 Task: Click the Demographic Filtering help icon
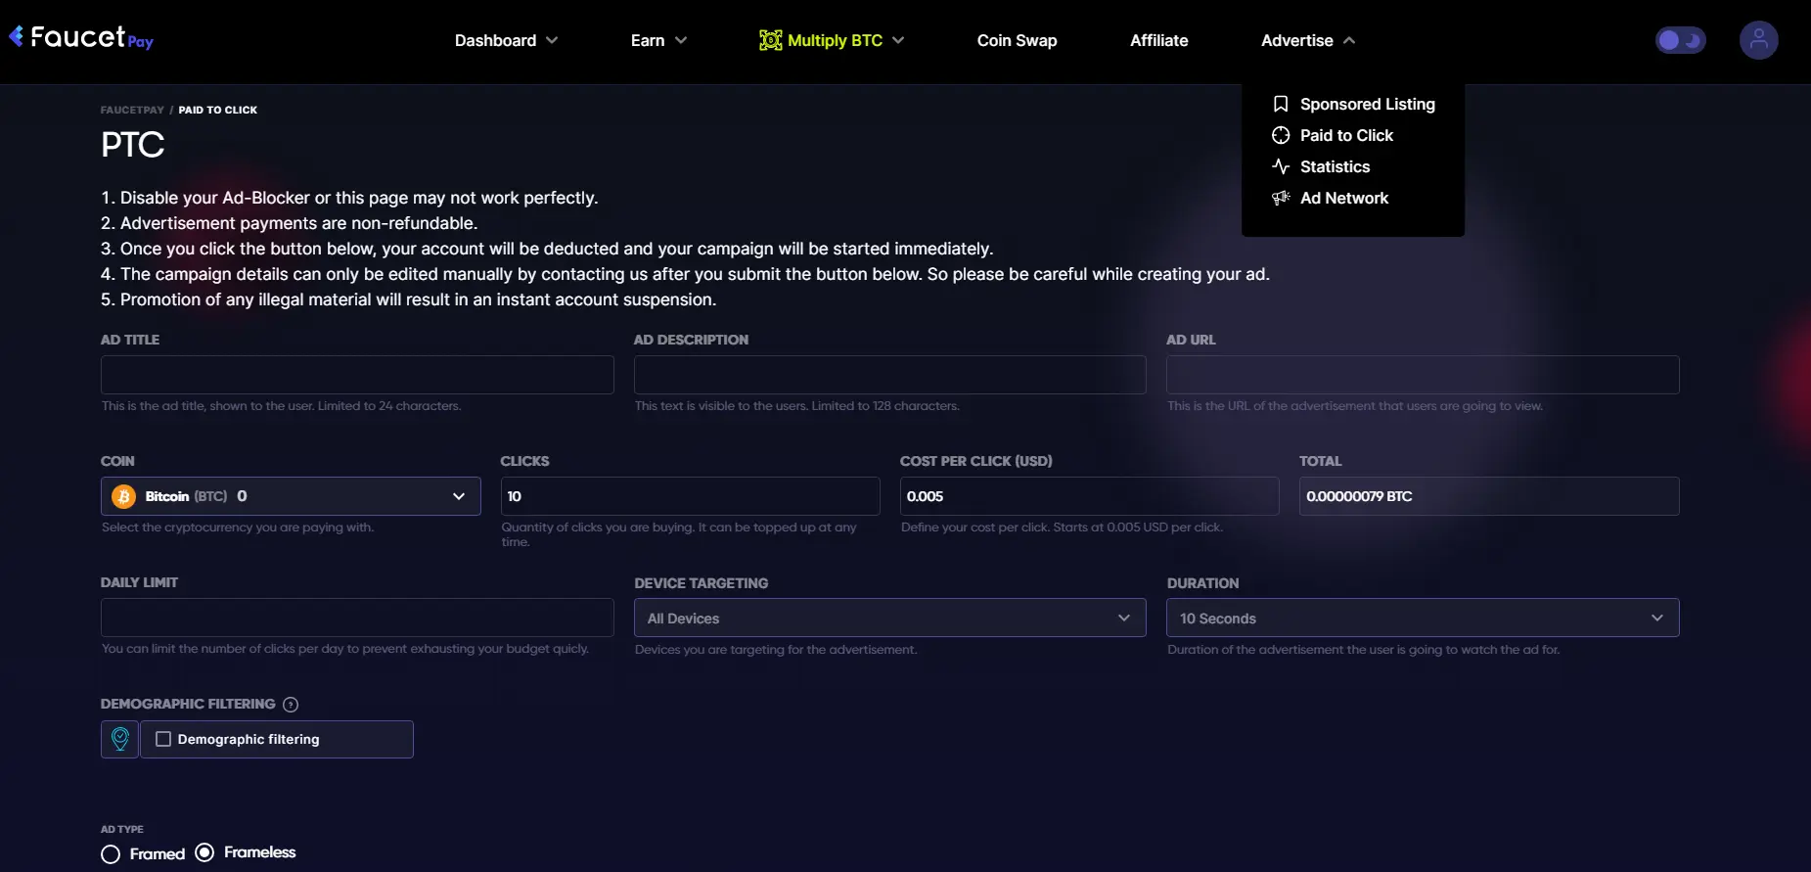click(291, 705)
